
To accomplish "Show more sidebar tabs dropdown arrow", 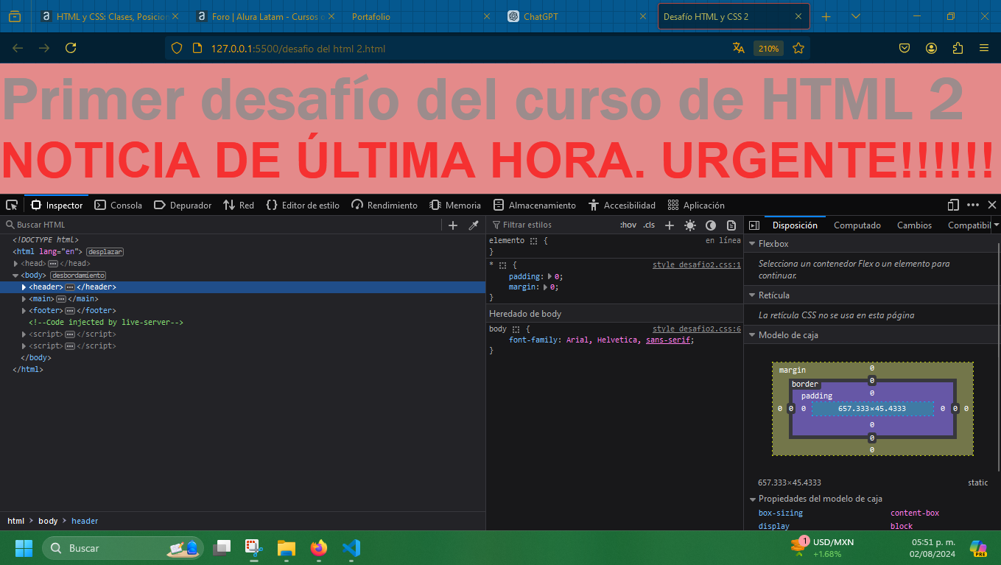I will point(996,225).
